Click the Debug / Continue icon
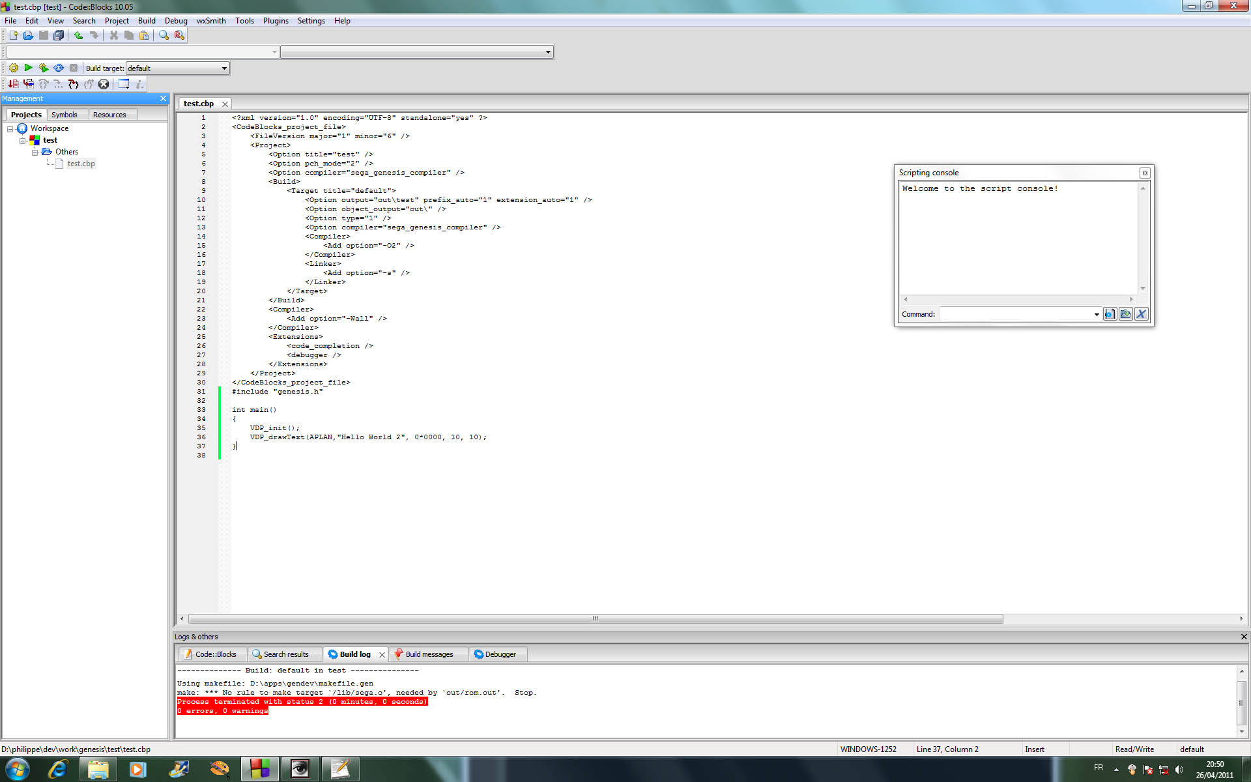 (x=13, y=84)
